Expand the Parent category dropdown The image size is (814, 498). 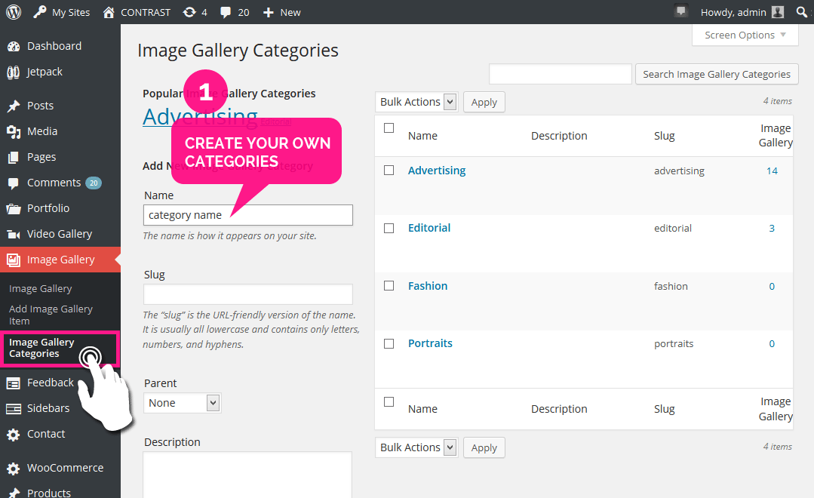click(182, 403)
